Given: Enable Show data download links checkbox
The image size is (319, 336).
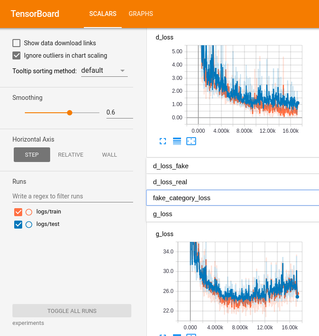Looking at the screenshot, I should pyautogui.click(x=16, y=43).
